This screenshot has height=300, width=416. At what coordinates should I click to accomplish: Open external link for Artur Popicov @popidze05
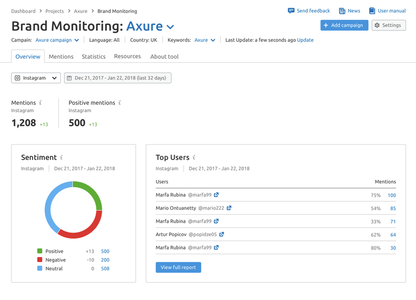point(222,234)
